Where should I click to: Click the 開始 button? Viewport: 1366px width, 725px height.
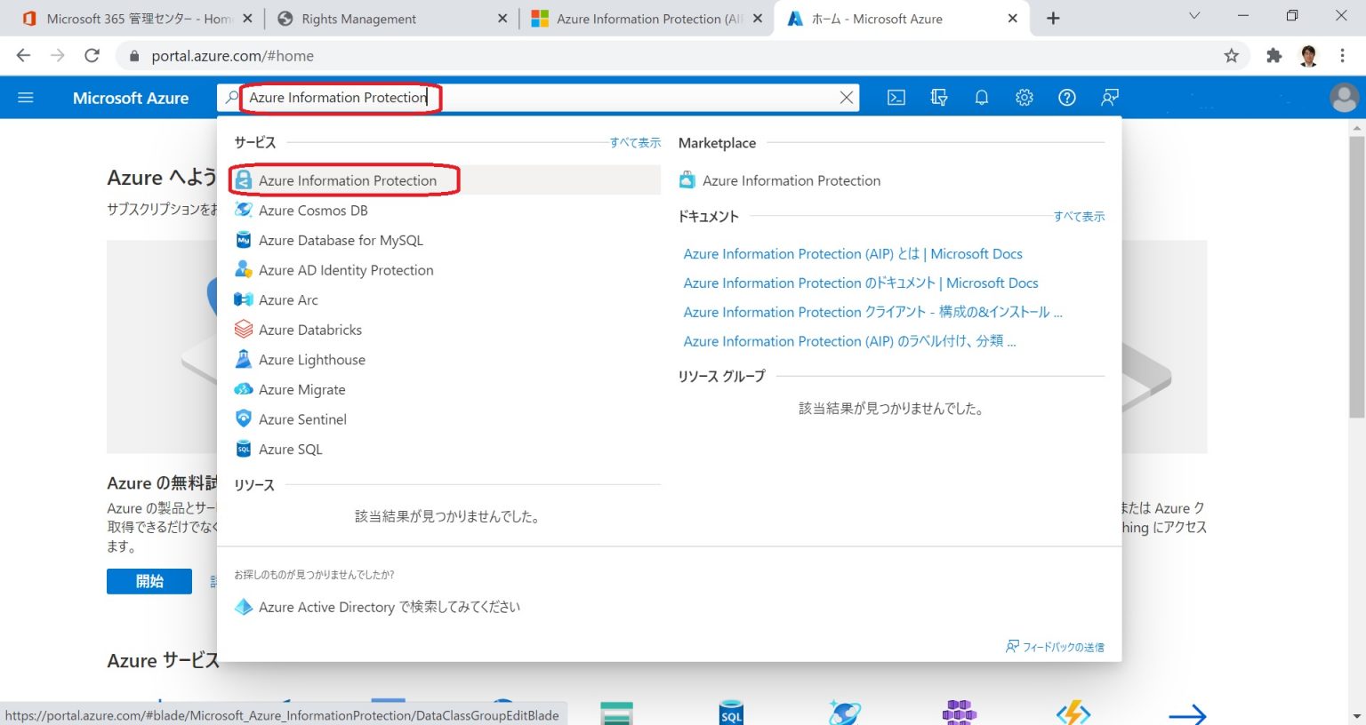(149, 581)
